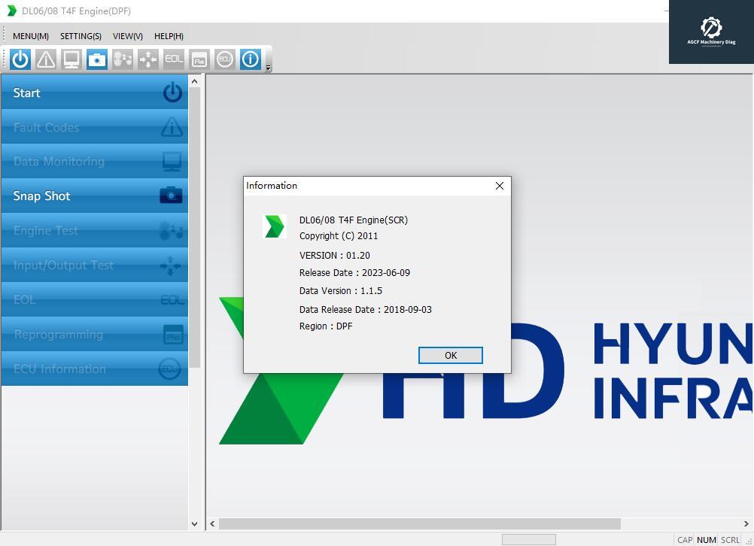Click the sidebar scroll down arrow
Screen dimensions: 754x546
point(194,524)
